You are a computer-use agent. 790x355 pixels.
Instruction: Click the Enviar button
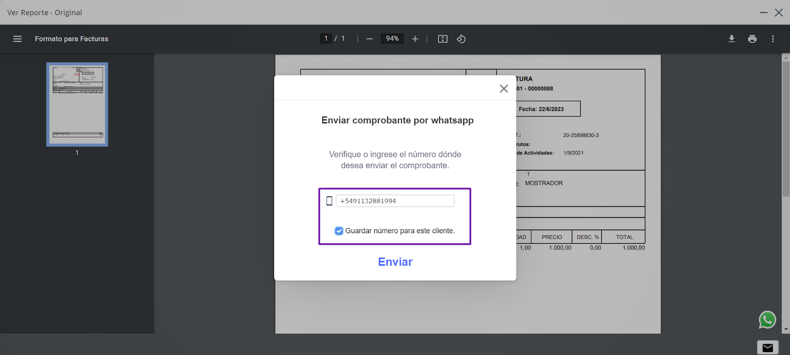click(395, 262)
